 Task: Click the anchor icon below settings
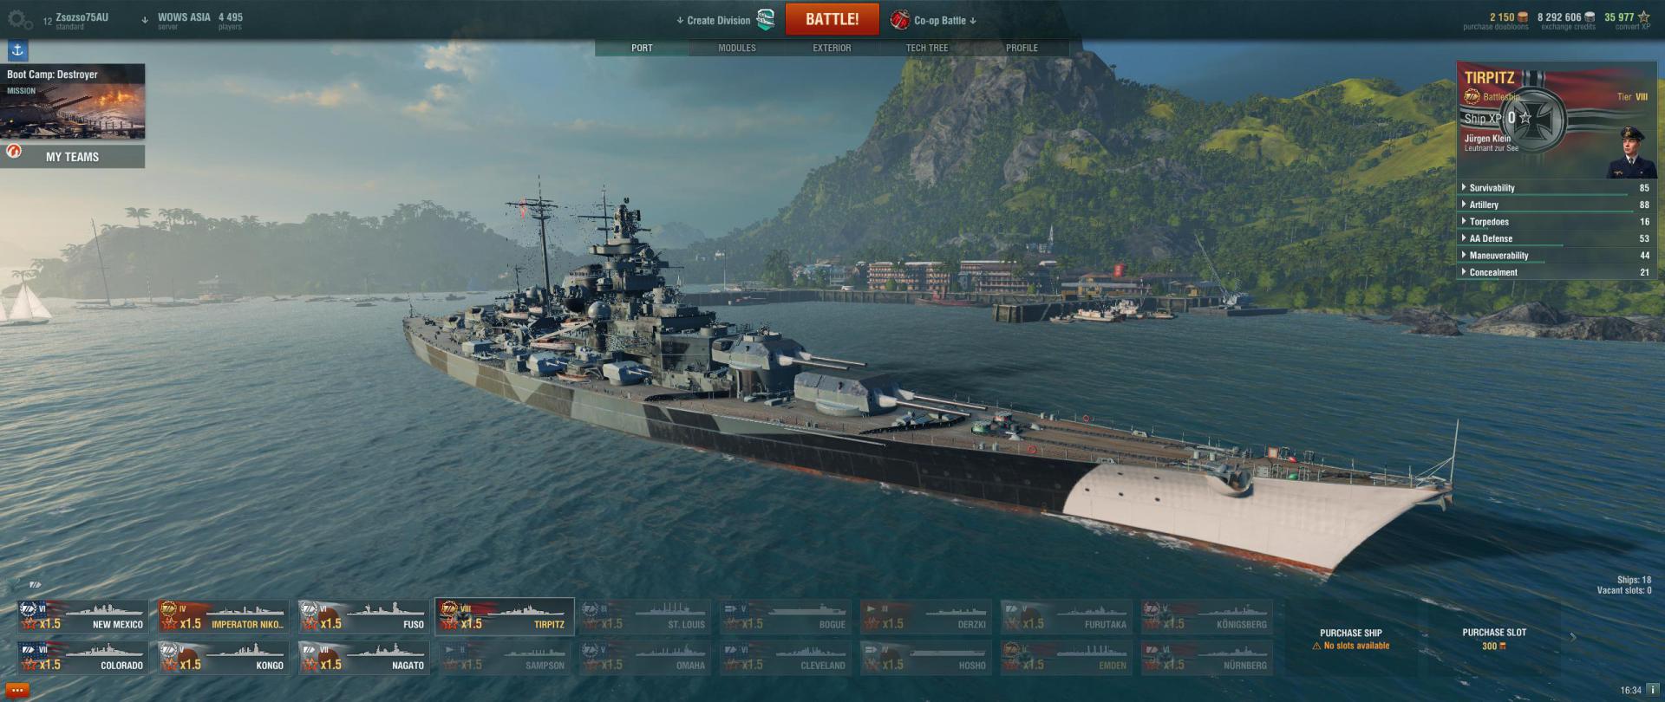[x=17, y=51]
